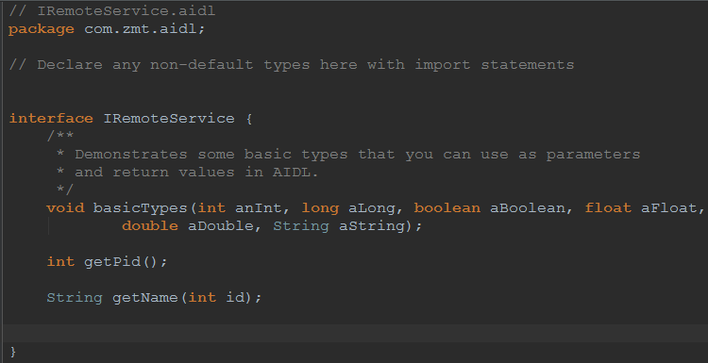Click the id parameter in getName
Viewport: 708px width, 363px height.
click(x=234, y=298)
